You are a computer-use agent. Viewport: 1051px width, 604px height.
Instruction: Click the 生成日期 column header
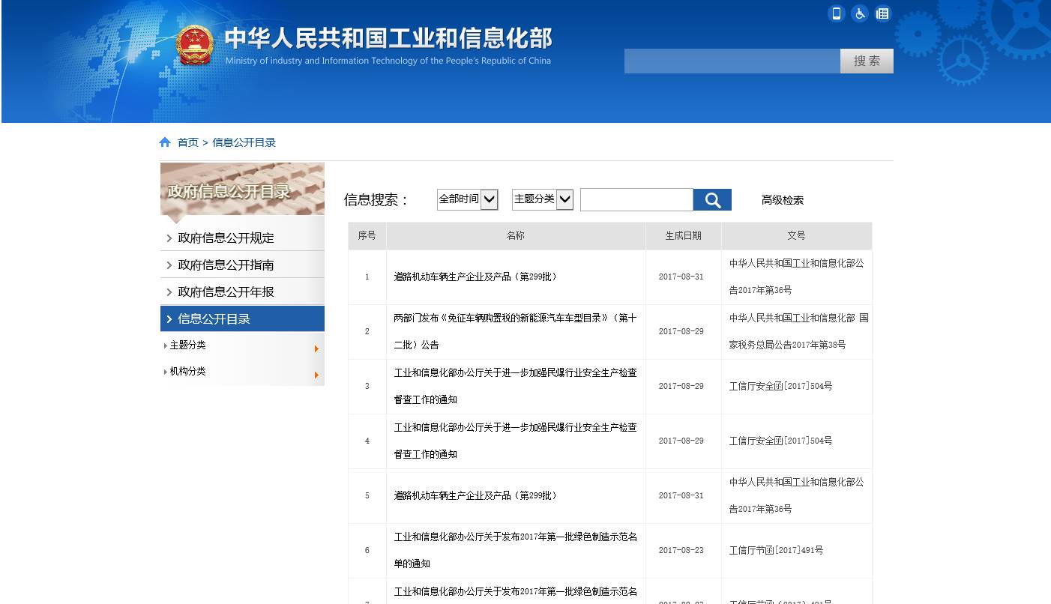[x=684, y=235]
